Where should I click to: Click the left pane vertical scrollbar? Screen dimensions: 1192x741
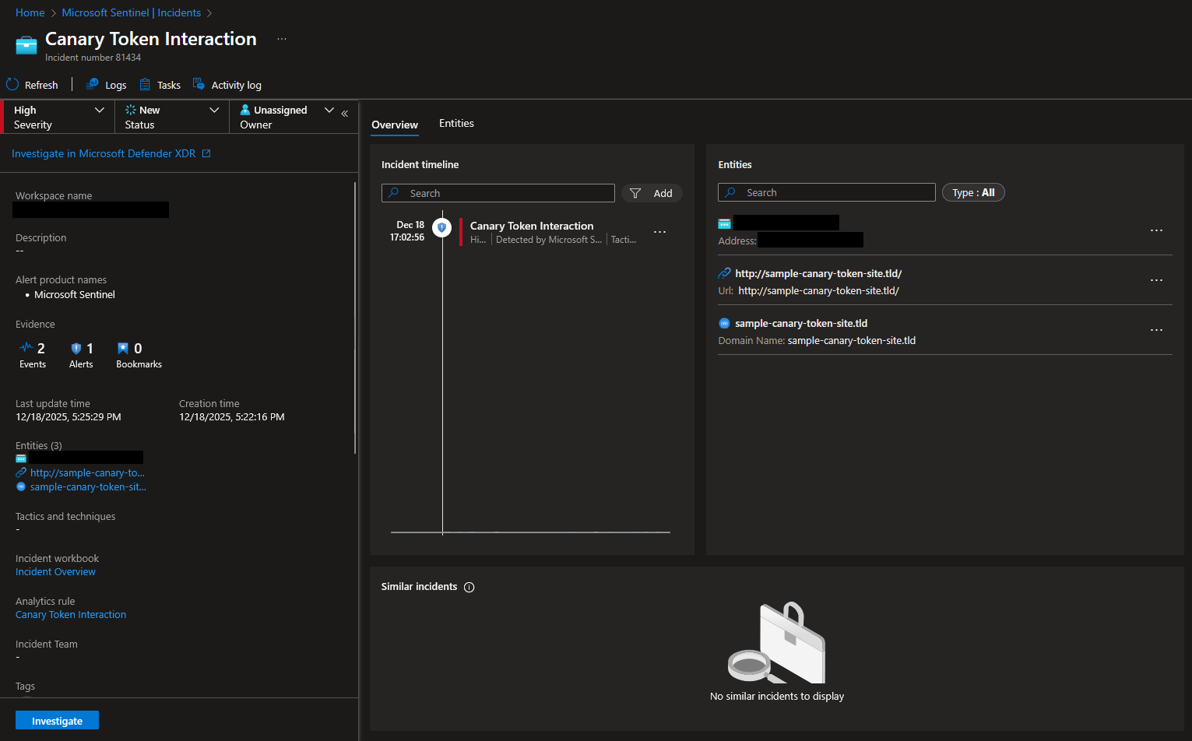pos(355,318)
